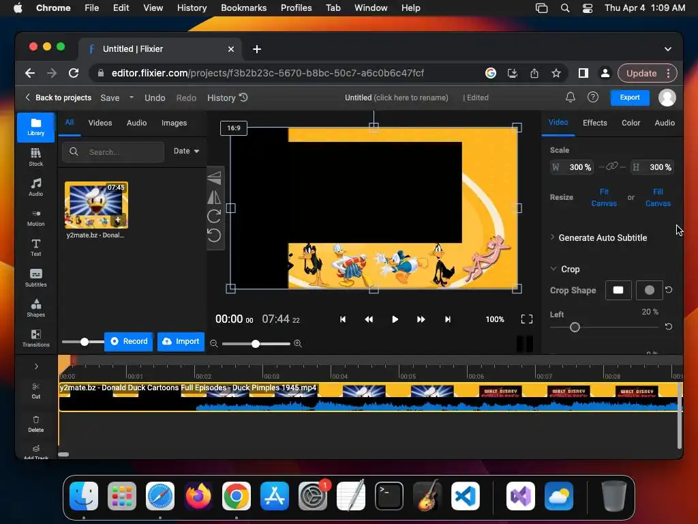Rewind the preview
Viewport: 698px width, 524px height.
pyautogui.click(x=369, y=319)
